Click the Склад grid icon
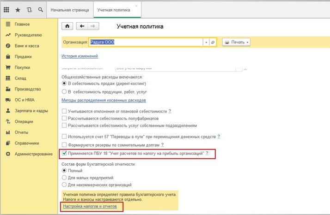This screenshot has width=330, height=215. (x=8, y=78)
